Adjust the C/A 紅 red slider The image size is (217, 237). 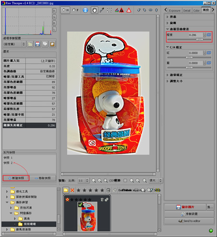[189, 57]
